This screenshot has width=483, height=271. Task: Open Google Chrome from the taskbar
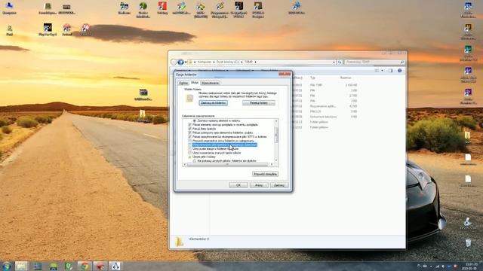(x=84, y=266)
